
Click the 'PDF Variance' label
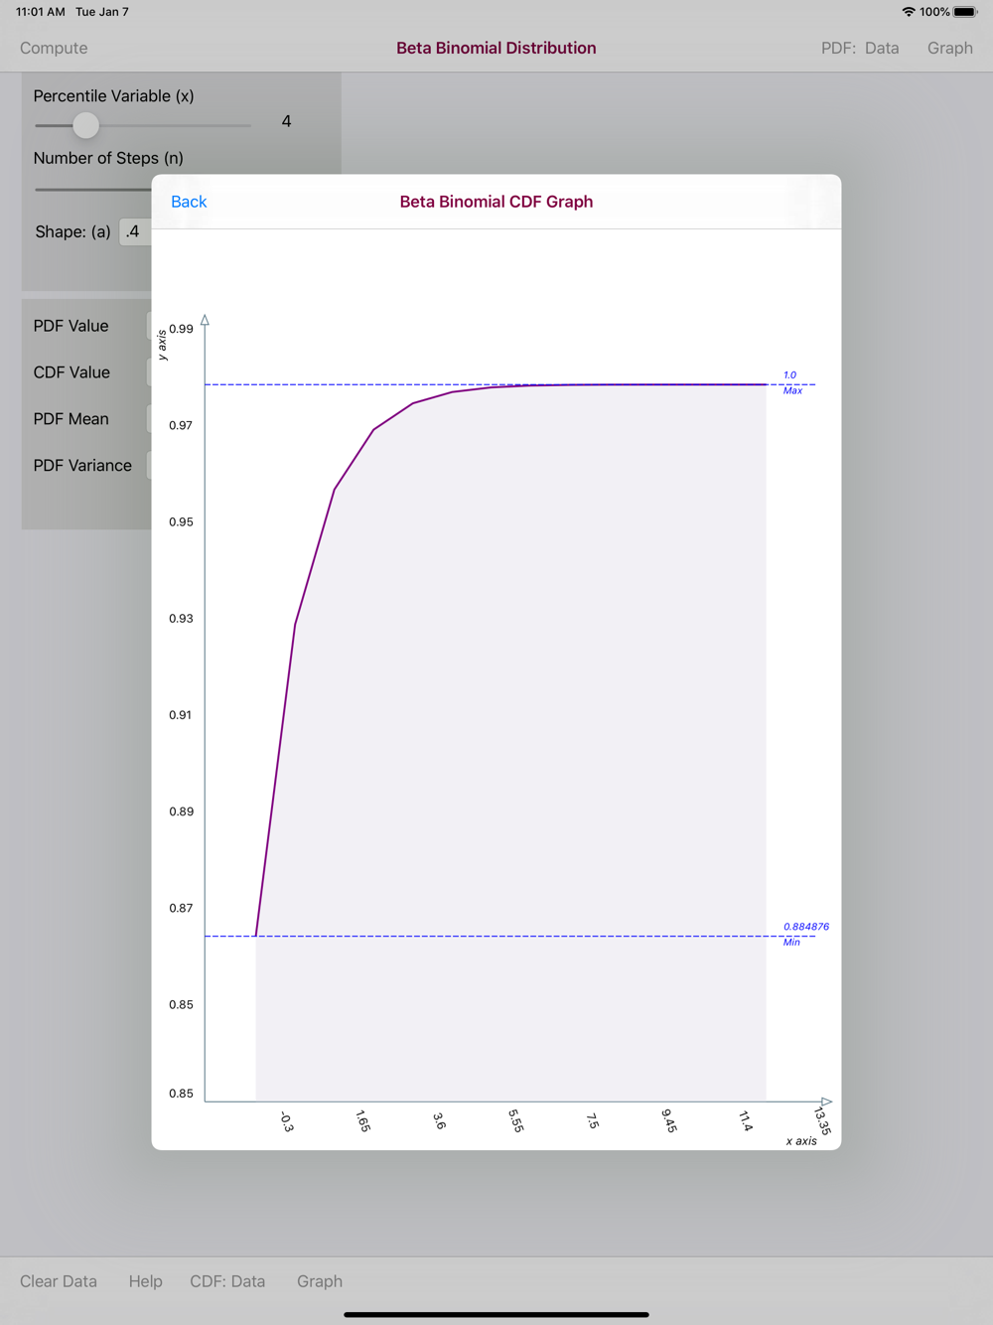(x=82, y=466)
